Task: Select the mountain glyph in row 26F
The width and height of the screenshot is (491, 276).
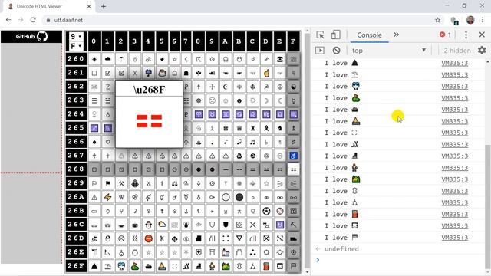Action: coord(94,266)
